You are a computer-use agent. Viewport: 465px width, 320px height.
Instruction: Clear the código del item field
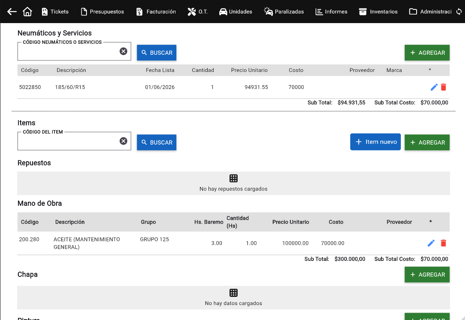123,141
